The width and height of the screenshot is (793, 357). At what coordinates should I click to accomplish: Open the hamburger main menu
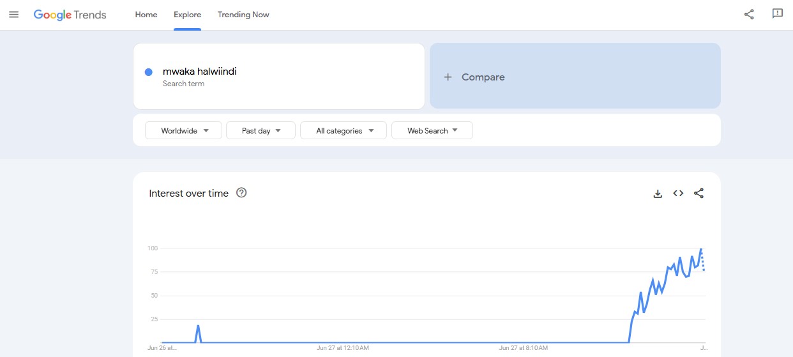point(14,15)
